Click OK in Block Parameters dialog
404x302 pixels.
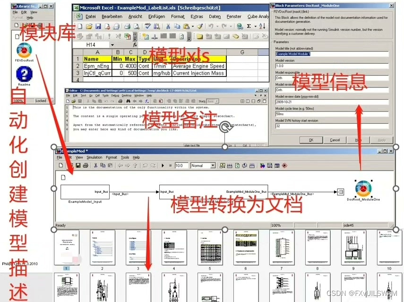[311, 140]
